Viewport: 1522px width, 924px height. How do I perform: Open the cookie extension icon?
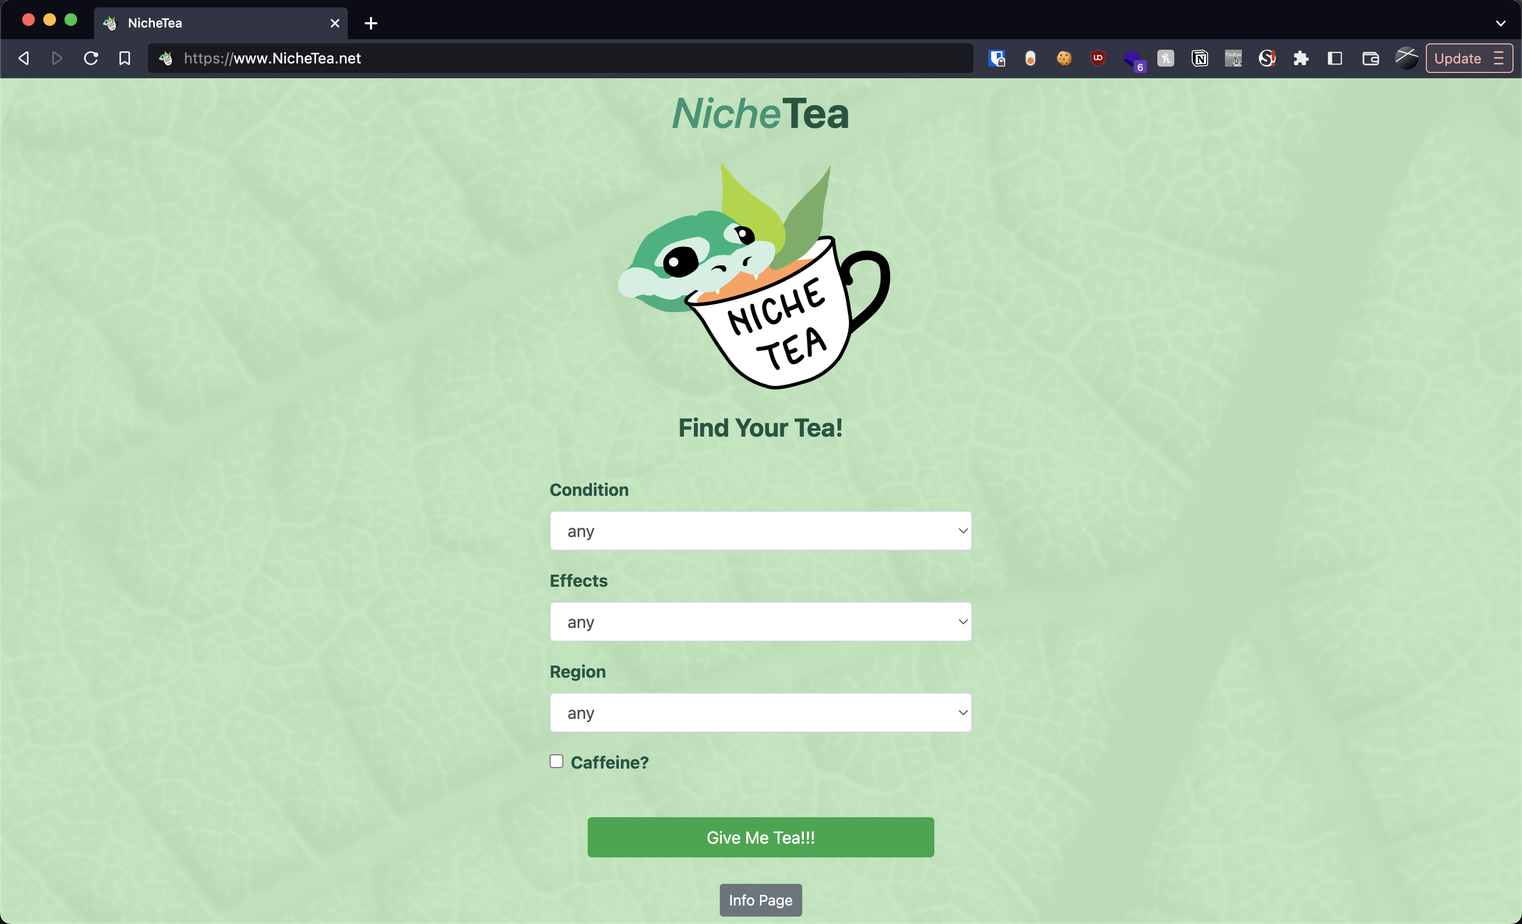pos(1064,59)
